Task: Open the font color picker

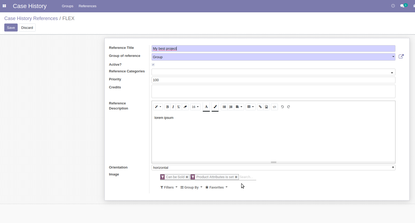Action: click(206, 107)
